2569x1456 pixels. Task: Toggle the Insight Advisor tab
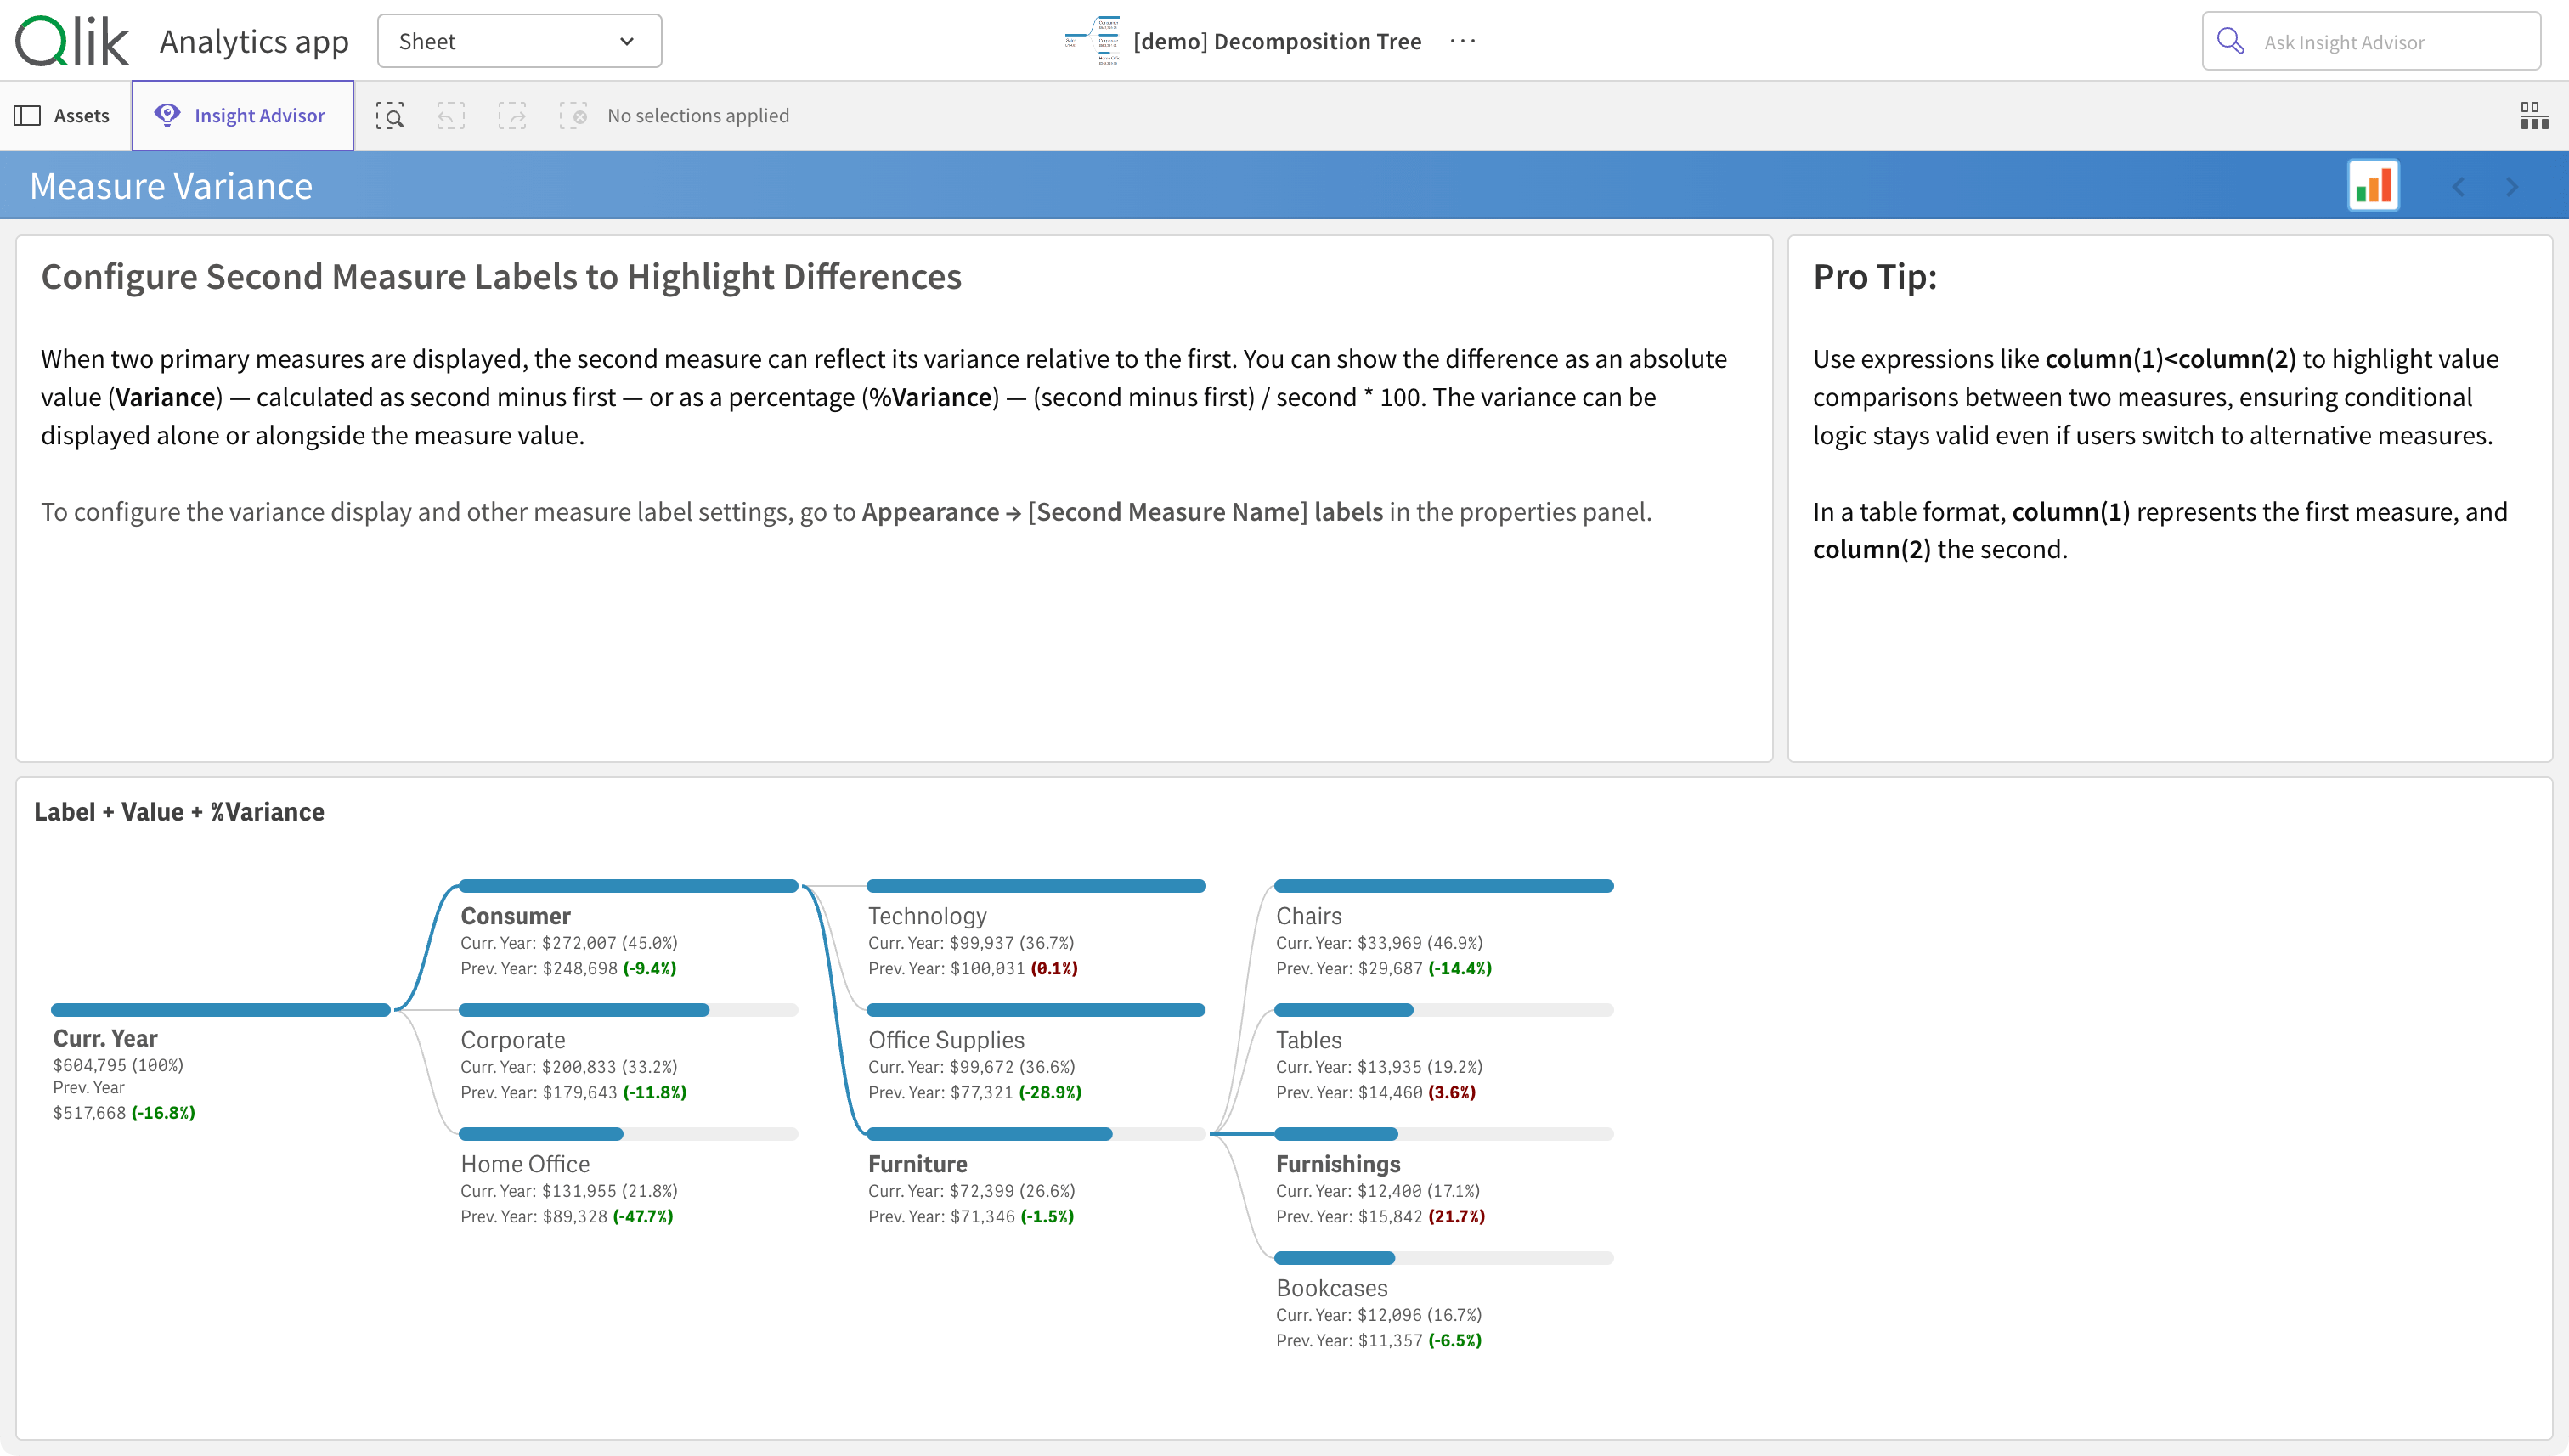[x=242, y=116]
